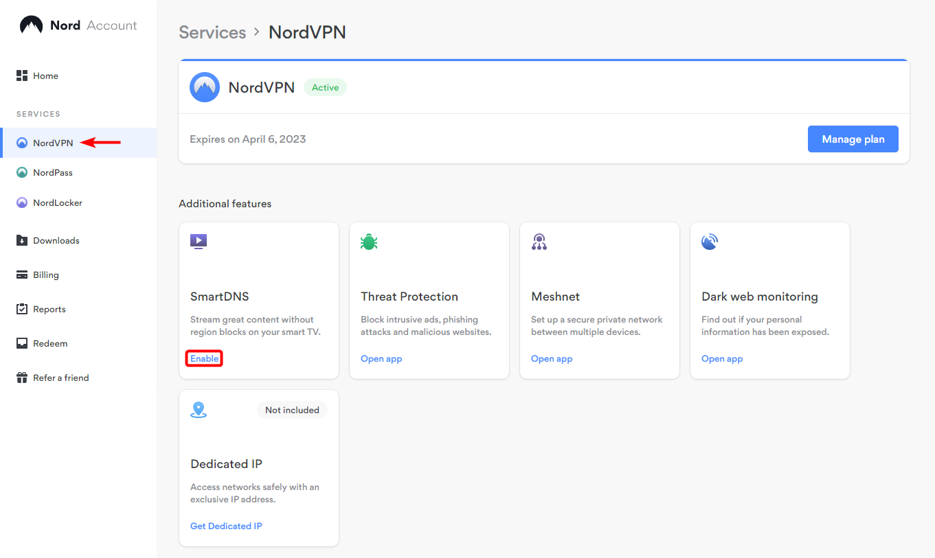
Task: Click the Threat Protection bug icon
Action: pyautogui.click(x=369, y=242)
